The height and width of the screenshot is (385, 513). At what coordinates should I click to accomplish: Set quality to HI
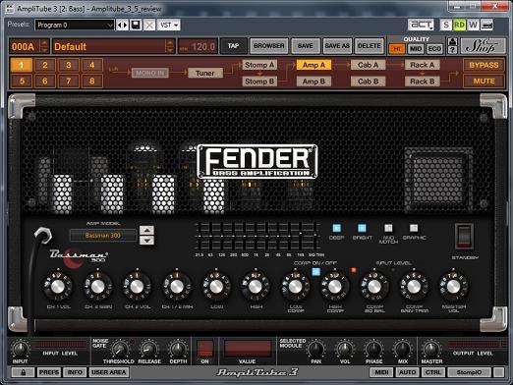coord(397,49)
